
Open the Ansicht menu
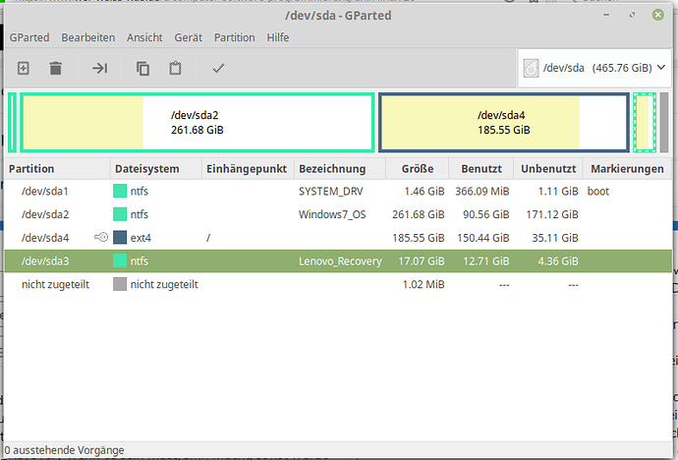pos(144,37)
